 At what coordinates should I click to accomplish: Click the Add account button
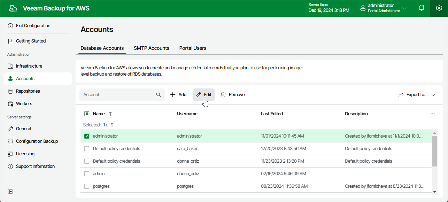(x=178, y=95)
